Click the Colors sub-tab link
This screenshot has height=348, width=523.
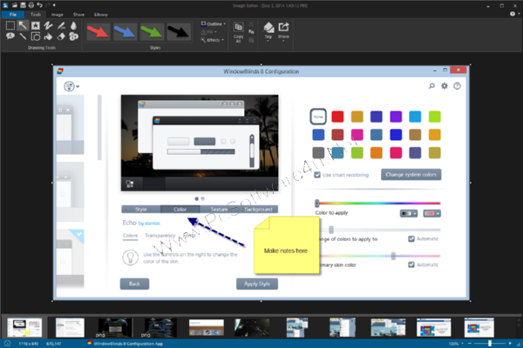click(130, 236)
